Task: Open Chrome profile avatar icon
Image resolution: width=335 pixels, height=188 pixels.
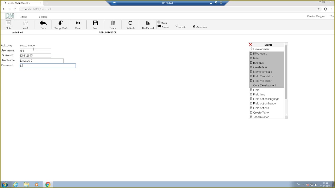Action: tap(326, 9)
